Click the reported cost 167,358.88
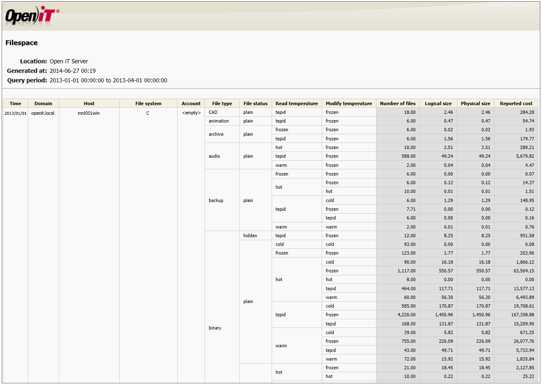Image resolution: width=542 pixels, height=385 pixels. coord(523,315)
